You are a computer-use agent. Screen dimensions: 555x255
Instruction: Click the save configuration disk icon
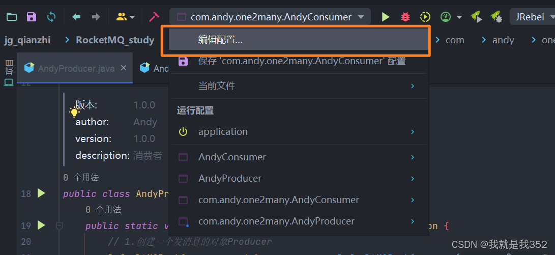coord(183,61)
